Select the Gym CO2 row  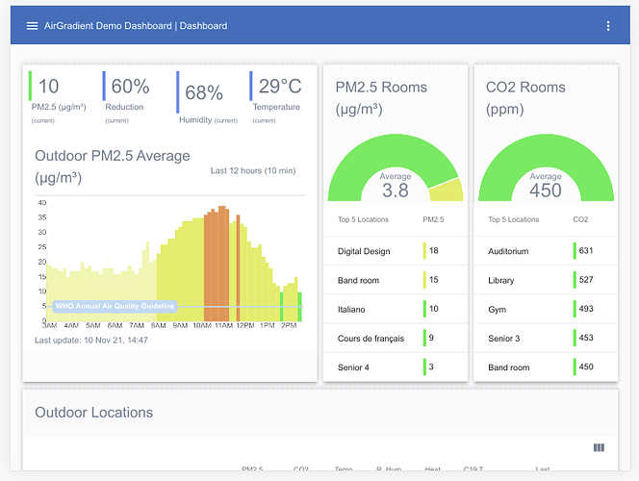coord(546,309)
